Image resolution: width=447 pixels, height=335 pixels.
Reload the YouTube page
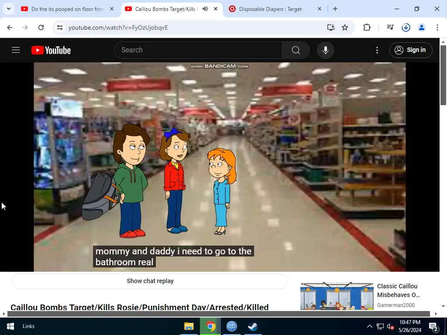coord(41,27)
